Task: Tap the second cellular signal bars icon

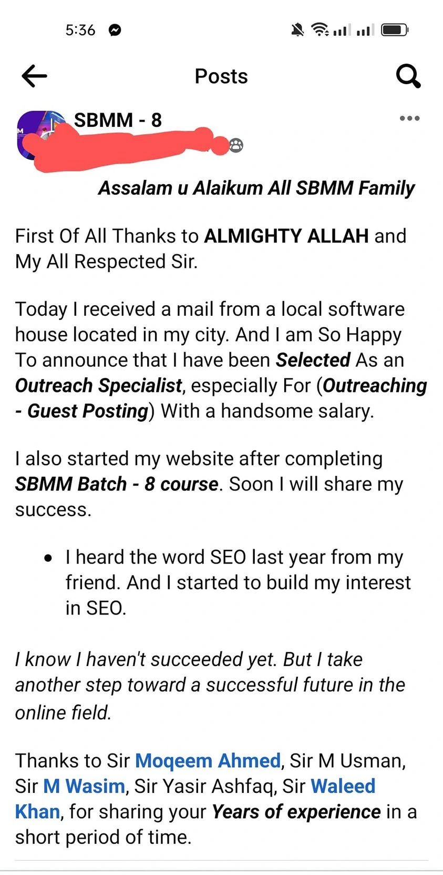Action: (x=364, y=30)
